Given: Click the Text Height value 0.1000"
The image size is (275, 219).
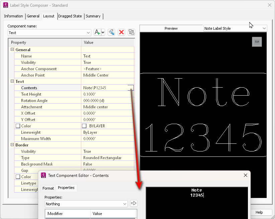Looking at the screenshot, I should click(108, 94).
